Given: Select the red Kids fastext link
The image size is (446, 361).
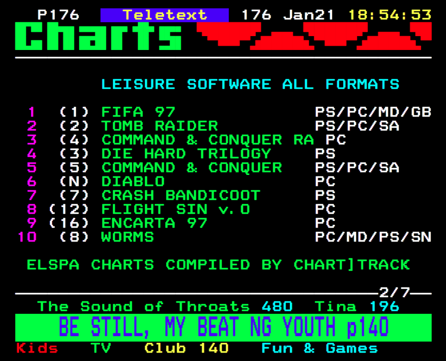Looking at the screenshot, I should click(x=37, y=348).
